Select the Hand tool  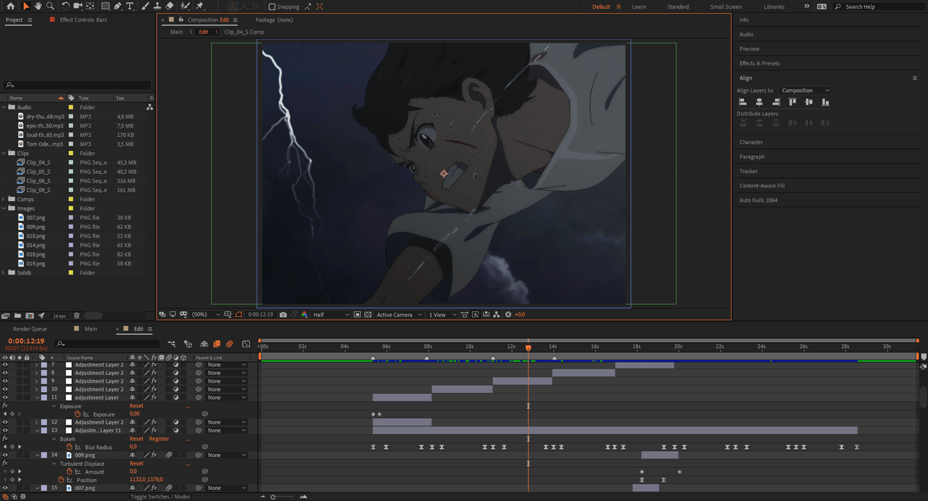point(38,6)
